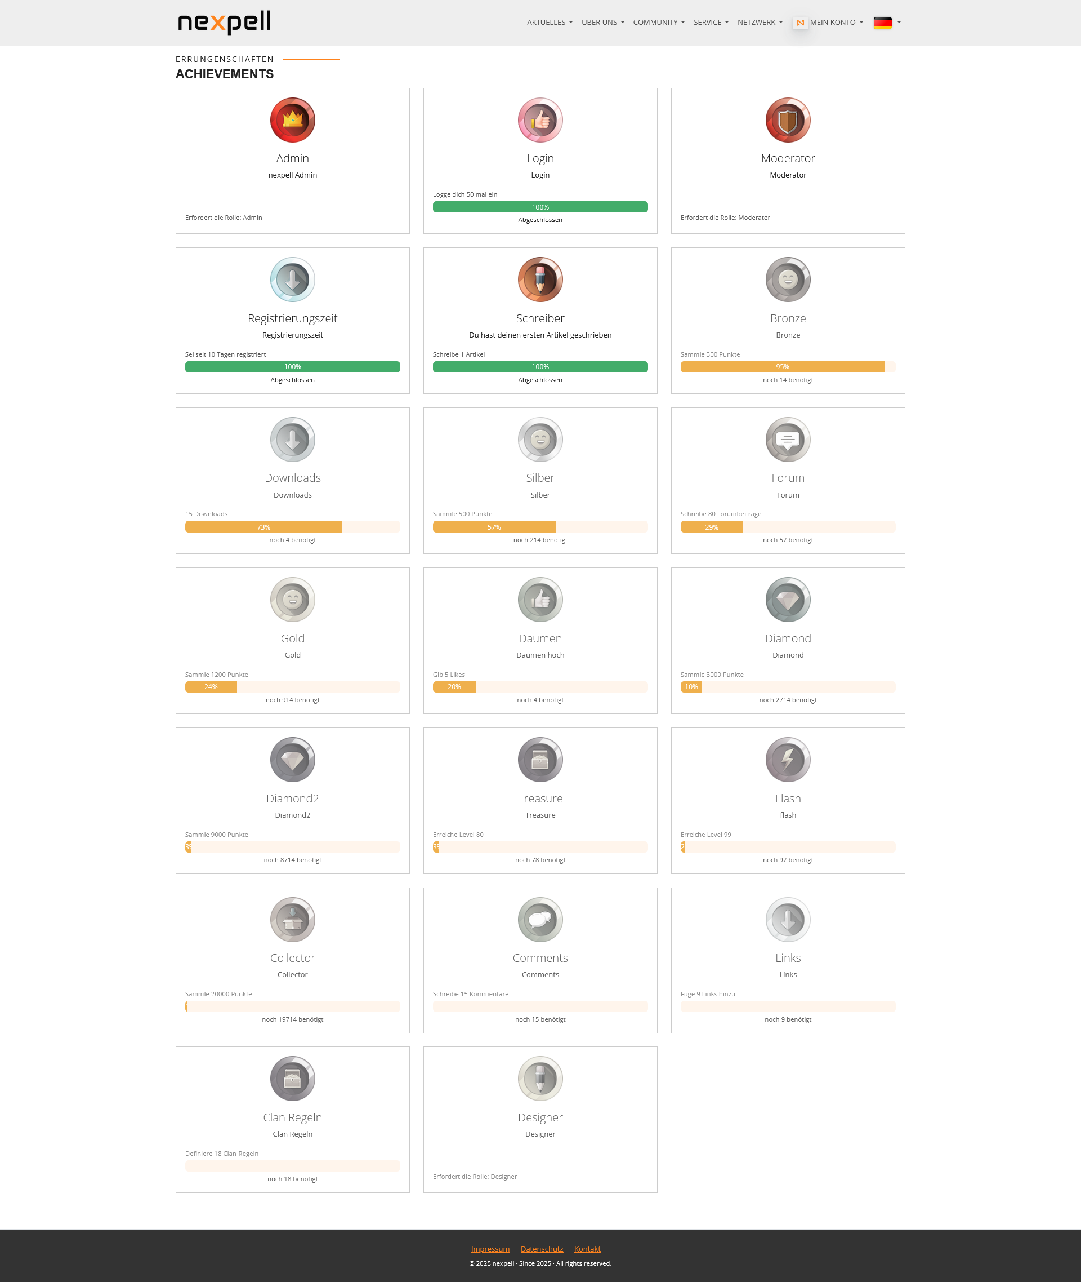Click the Diamond gem badge icon

point(788,600)
